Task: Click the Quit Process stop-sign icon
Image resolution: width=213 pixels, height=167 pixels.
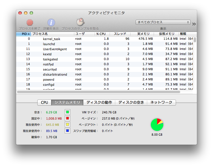Action: [x=30, y=23]
